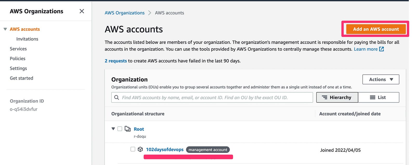Collapse AWS accounts sidebar section
Viewport: 416px width, 165px height.
tap(5, 29)
